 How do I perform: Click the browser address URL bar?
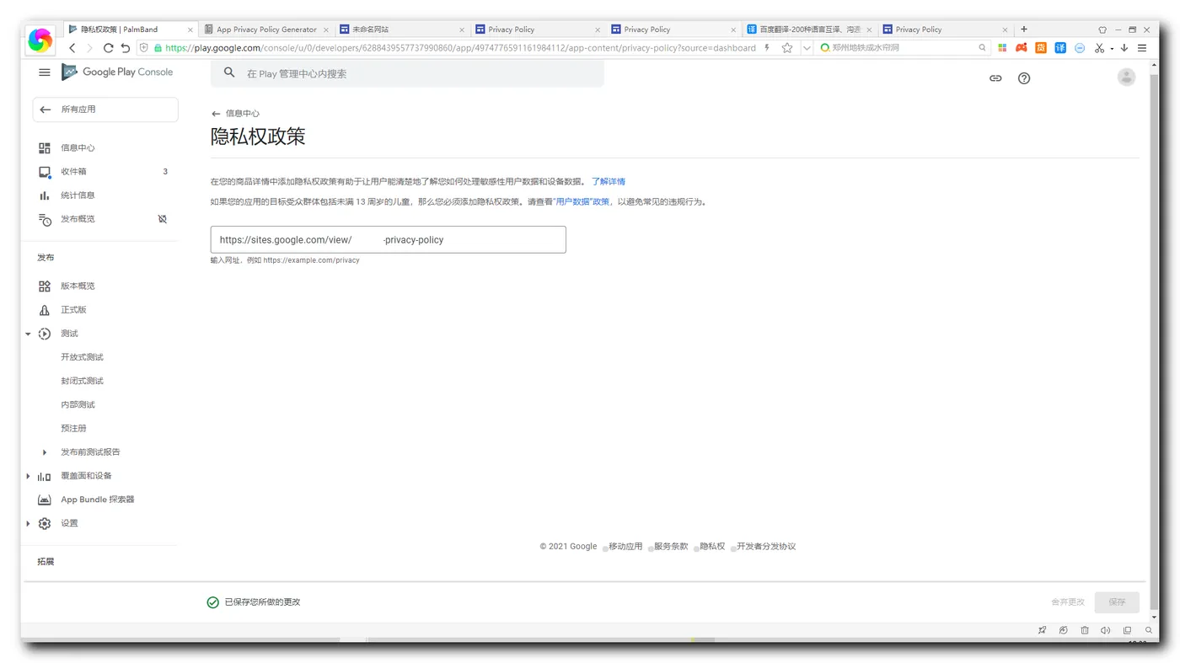(x=459, y=48)
